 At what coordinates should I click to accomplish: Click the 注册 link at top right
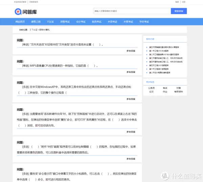[183, 2]
